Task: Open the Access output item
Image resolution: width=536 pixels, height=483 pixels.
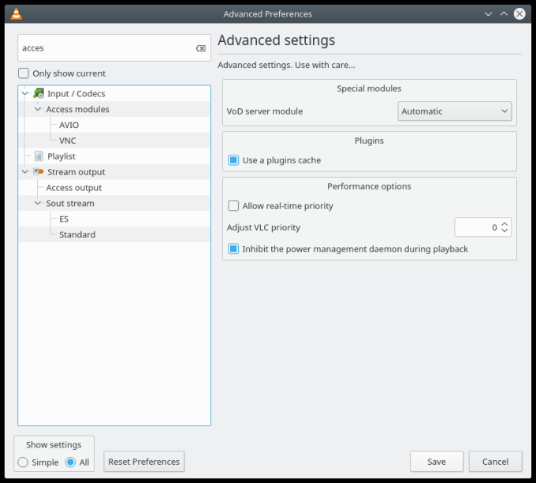Action: tap(73, 188)
